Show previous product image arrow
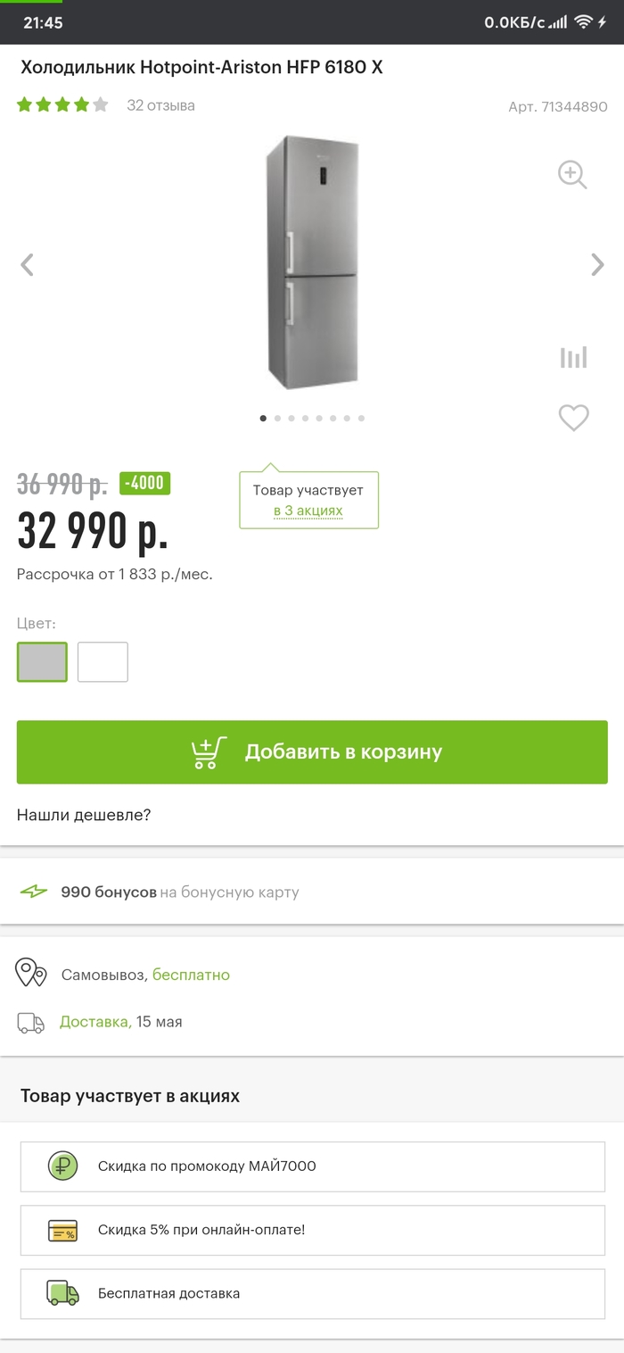 pos(28,264)
